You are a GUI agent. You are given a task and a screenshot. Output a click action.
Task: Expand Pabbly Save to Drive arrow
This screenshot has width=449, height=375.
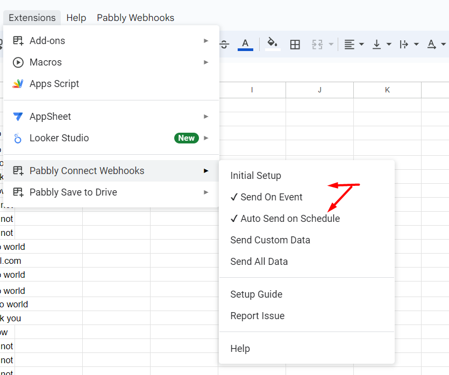pyautogui.click(x=206, y=192)
